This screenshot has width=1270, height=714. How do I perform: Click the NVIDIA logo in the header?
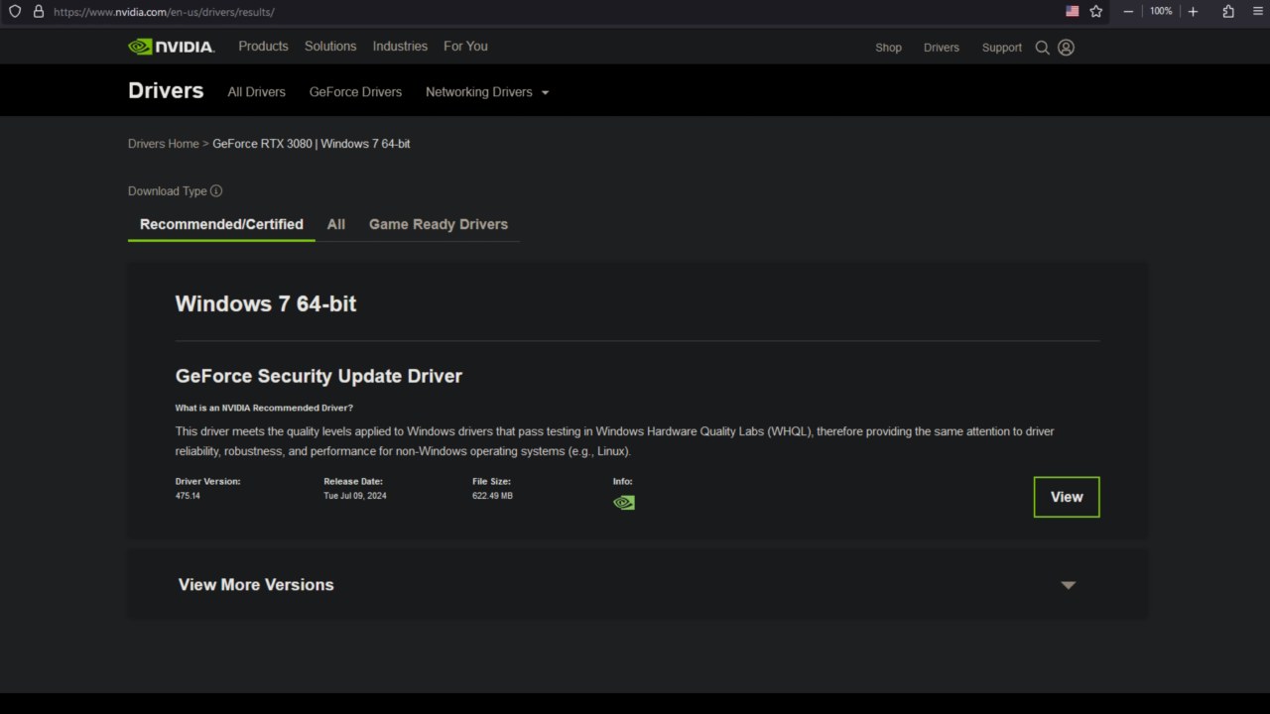[x=171, y=47]
